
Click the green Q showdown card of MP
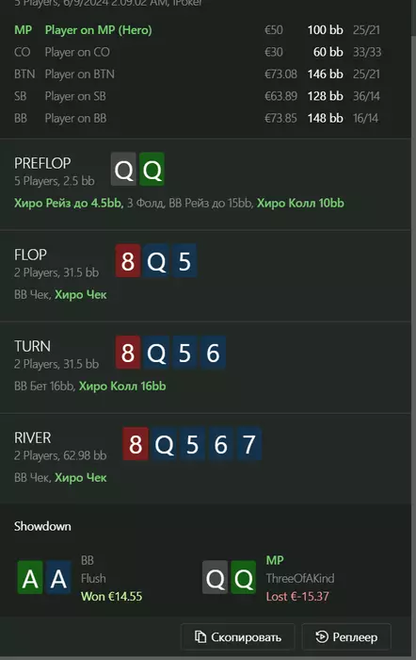coord(244,577)
